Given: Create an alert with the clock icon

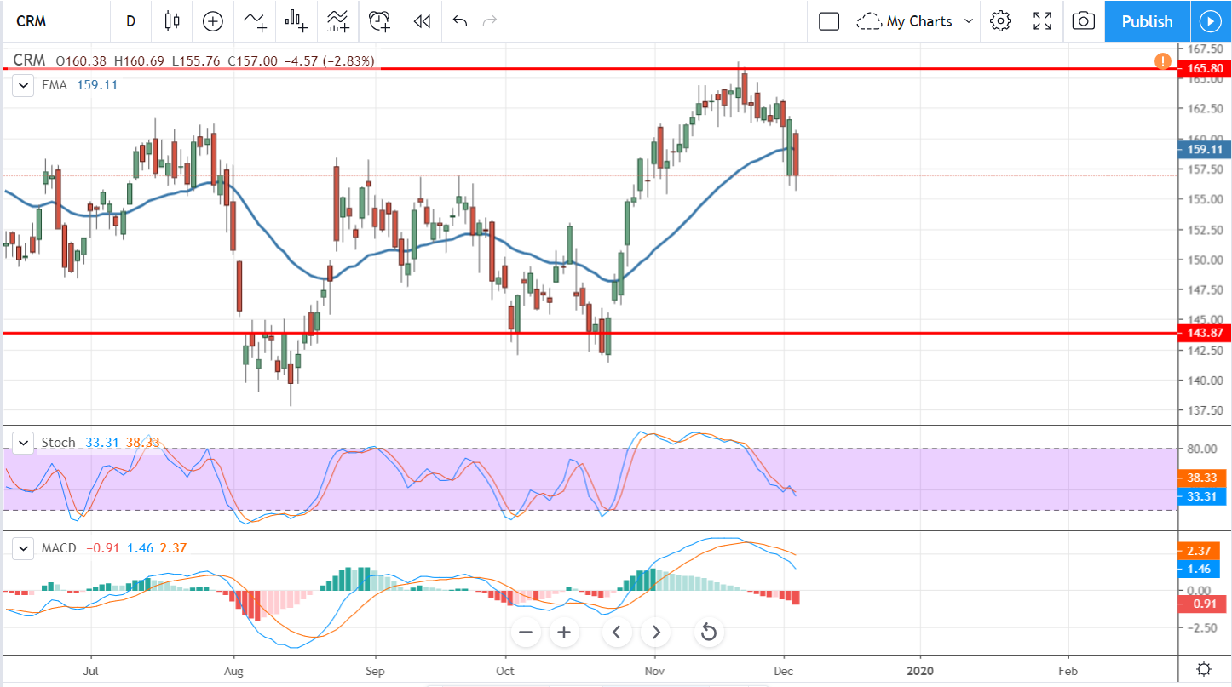Looking at the screenshot, I should click(x=380, y=21).
